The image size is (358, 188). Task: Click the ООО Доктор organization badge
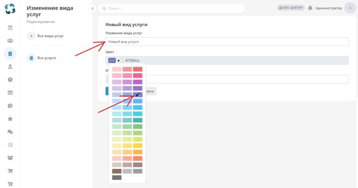291,7
